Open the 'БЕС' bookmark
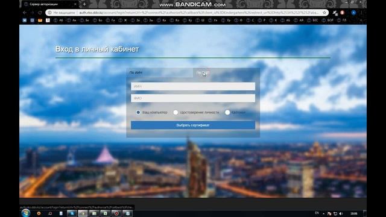The height and width of the screenshot is (217, 386). click(x=313, y=20)
